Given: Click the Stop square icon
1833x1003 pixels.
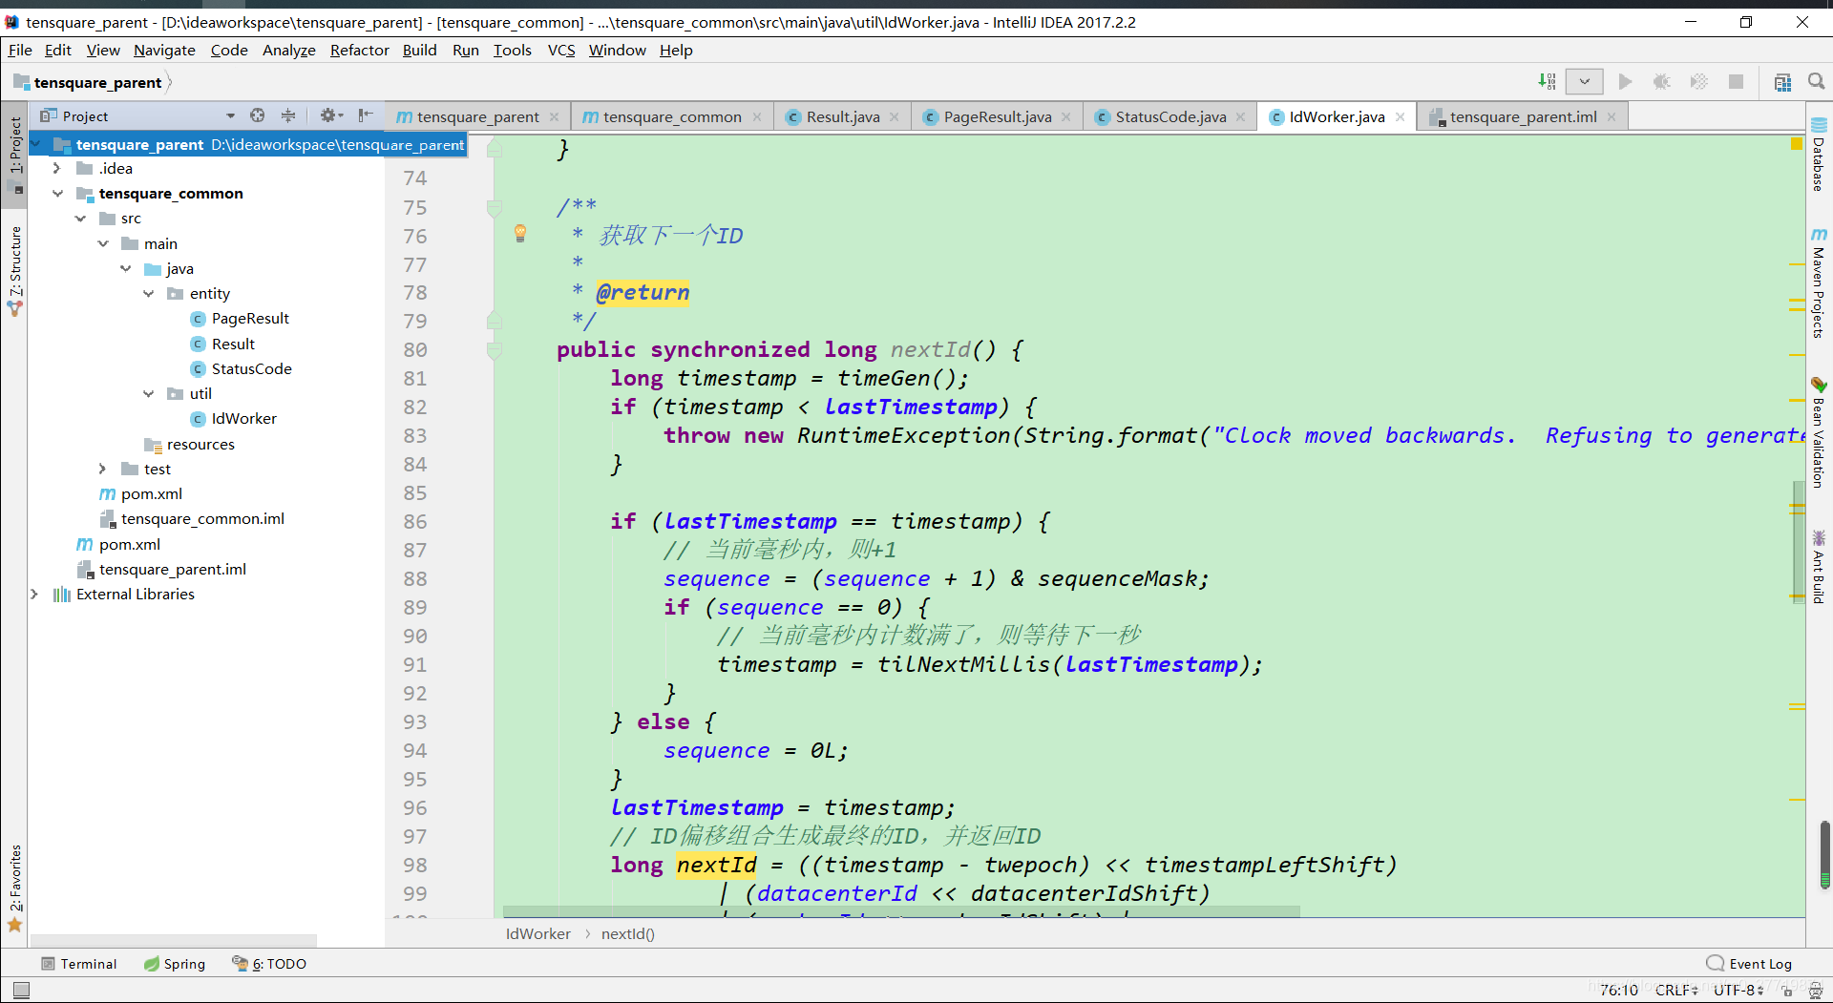Looking at the screenshot, I should coord(1737,82).
